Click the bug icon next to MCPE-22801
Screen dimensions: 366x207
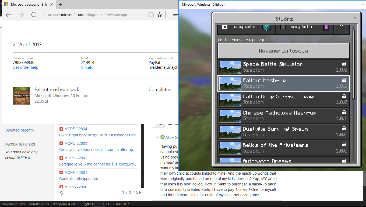tap(61, 172)
